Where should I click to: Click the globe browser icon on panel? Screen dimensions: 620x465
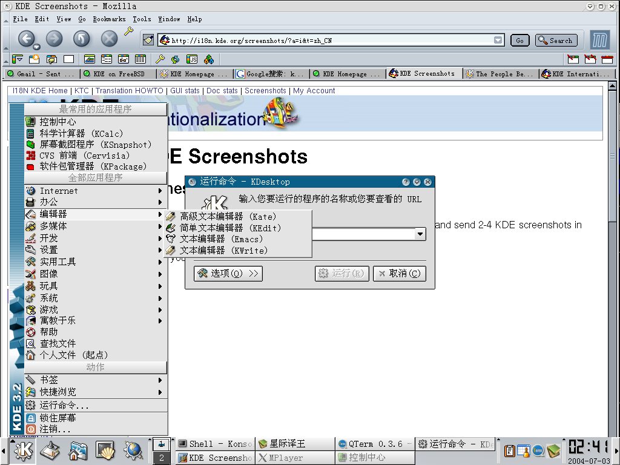(133, 450)
